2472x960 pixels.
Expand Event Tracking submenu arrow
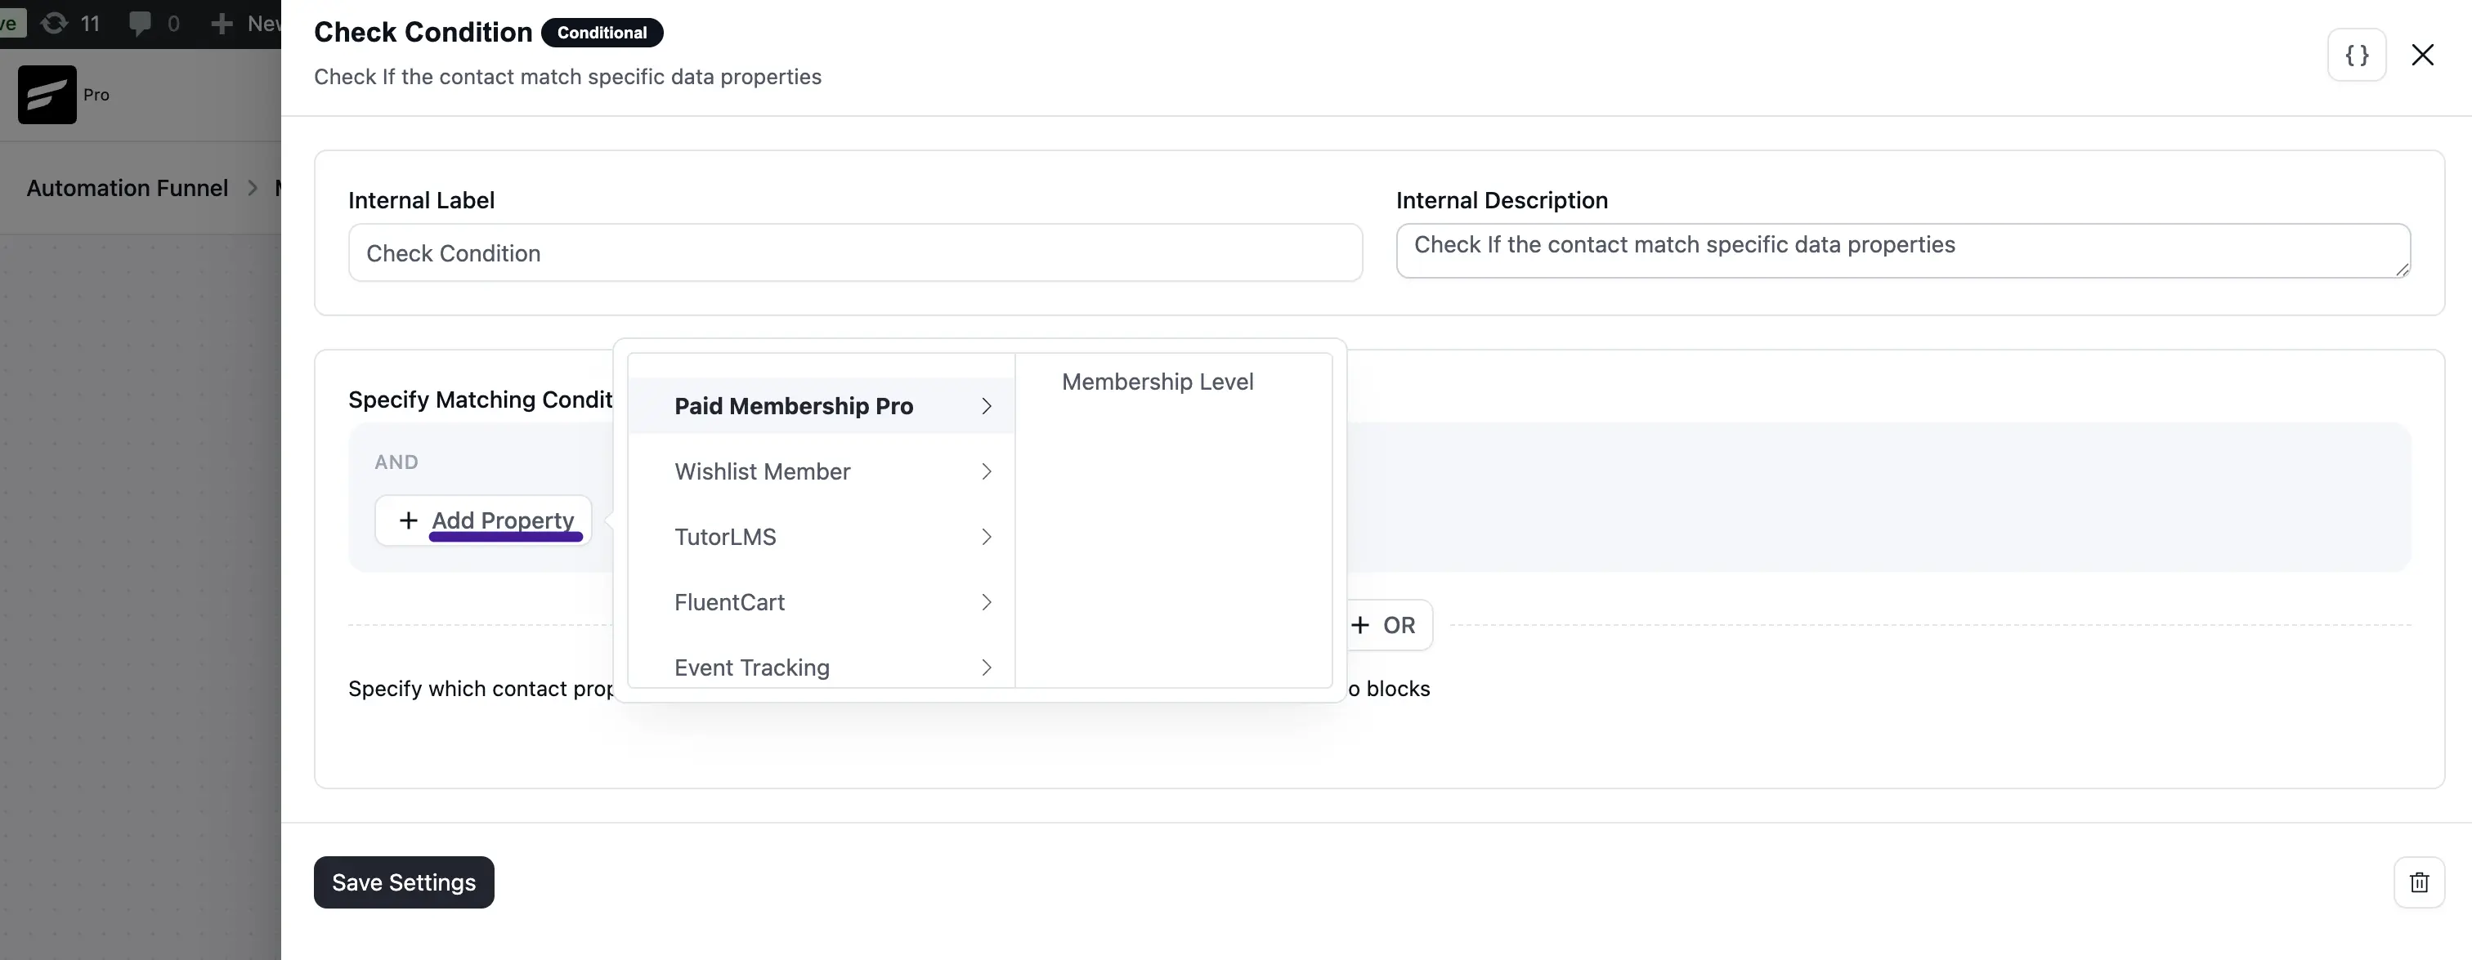986,668
